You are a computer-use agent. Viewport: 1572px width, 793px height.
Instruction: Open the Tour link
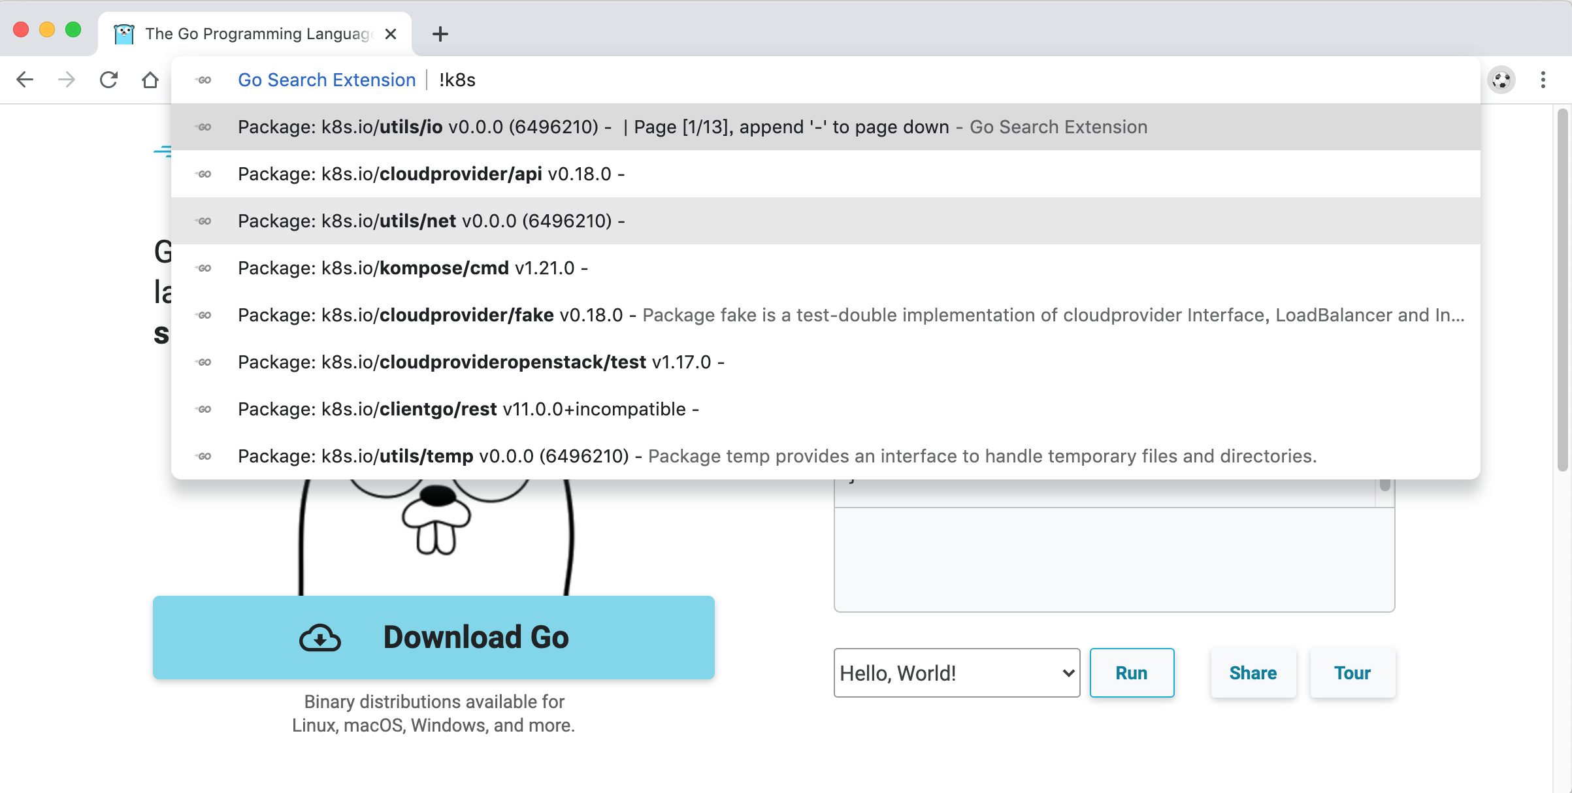coord(1352,673)
